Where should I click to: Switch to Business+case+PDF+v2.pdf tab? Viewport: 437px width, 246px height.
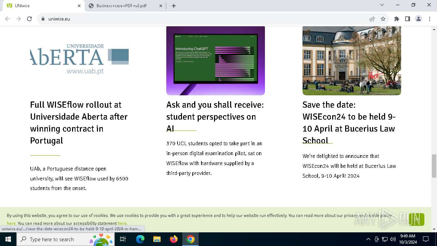point(125,6)
